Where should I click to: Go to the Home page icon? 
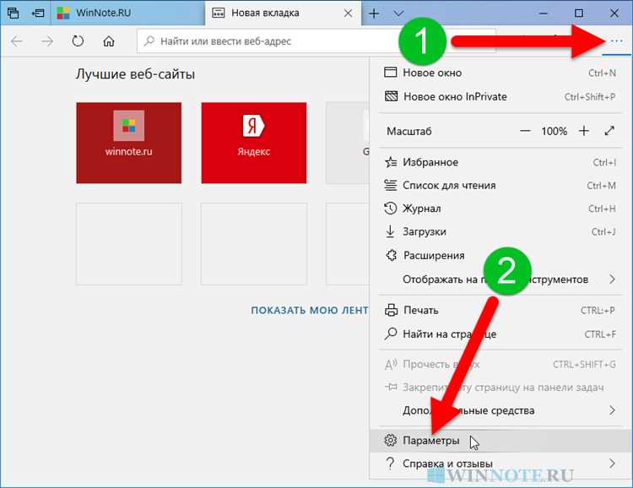pyautogui.click(x=109, y=41)
